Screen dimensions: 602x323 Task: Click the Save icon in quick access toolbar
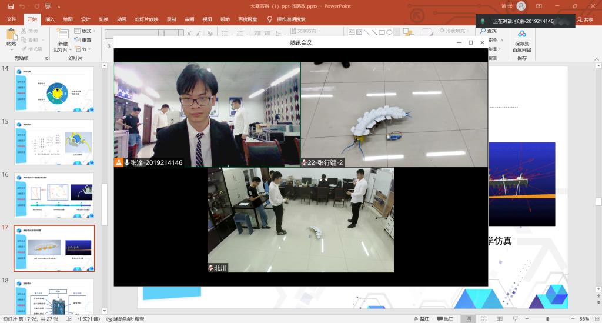click(11, 6)
